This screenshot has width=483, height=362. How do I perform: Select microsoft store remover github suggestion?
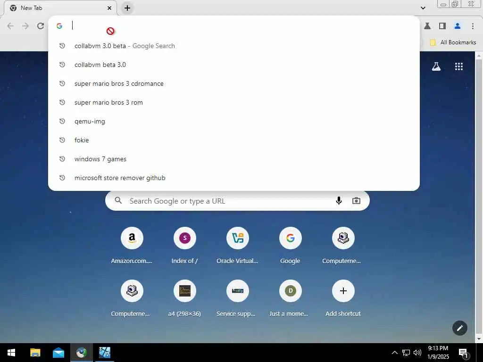coord(234,178)
